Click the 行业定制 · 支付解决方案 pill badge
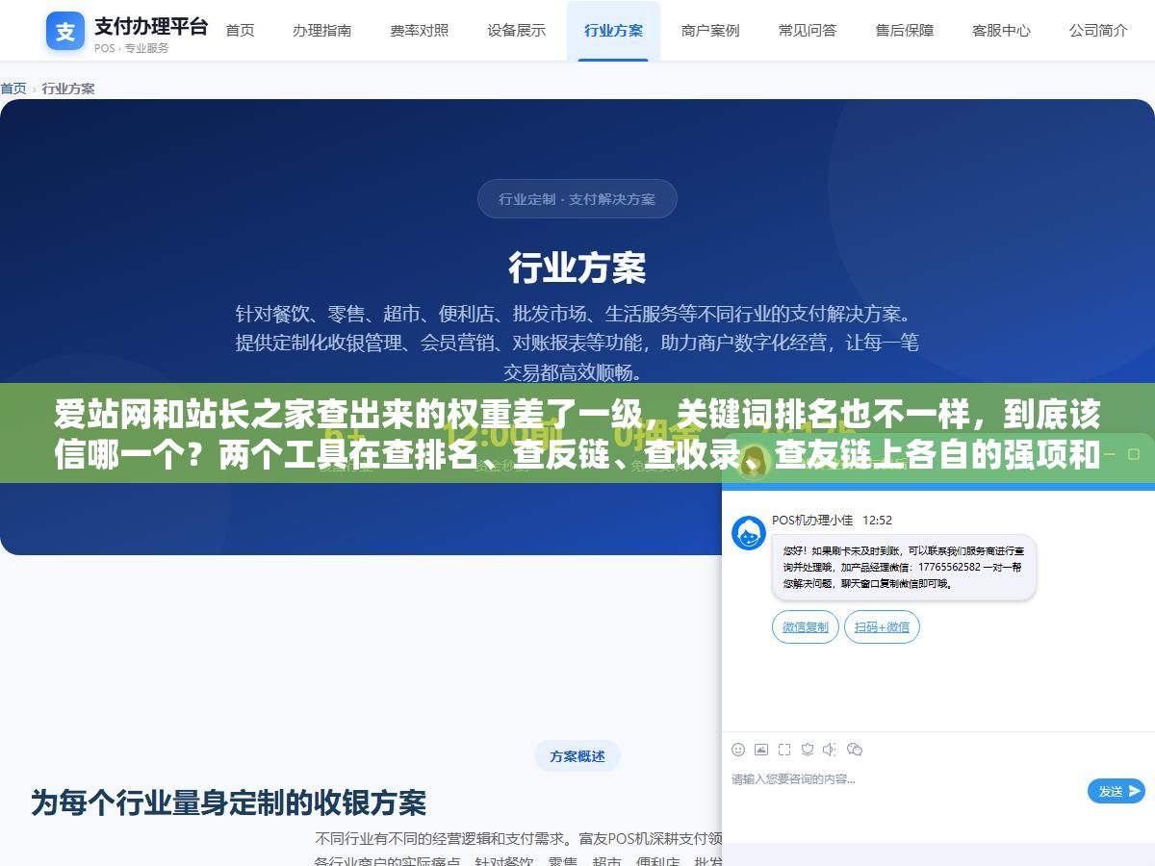Screen dimensions: 1155x866 tap(577, 199)
